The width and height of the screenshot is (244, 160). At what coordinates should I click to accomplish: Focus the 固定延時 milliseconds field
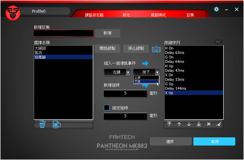coord(125,116)
